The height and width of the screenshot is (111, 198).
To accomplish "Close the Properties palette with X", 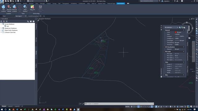I will 161,26.
